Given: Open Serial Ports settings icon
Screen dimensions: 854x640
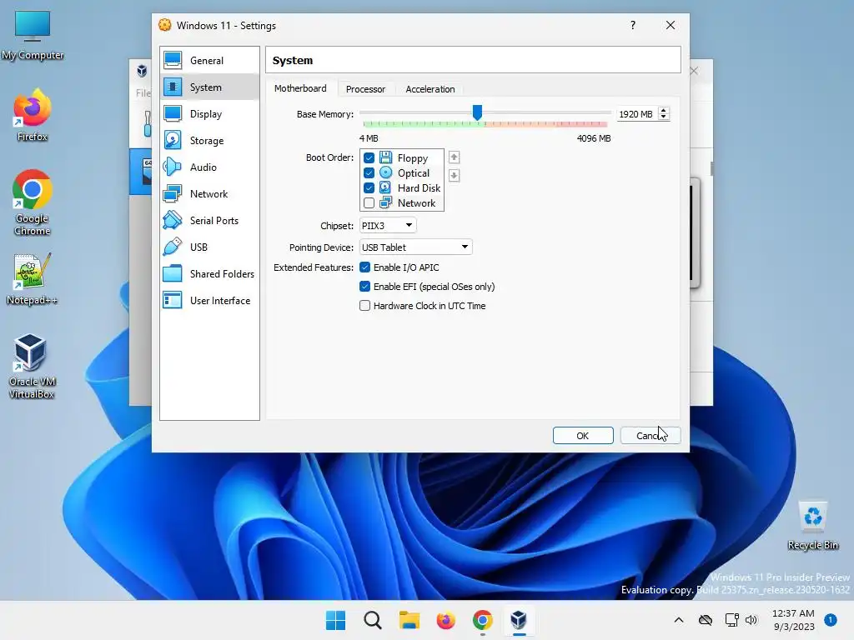Looking at the screenshot, I should coord(173,220).
